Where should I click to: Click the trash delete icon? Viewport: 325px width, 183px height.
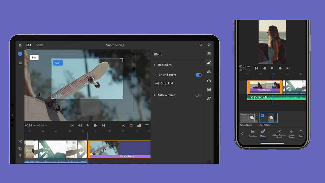(20, 156)
